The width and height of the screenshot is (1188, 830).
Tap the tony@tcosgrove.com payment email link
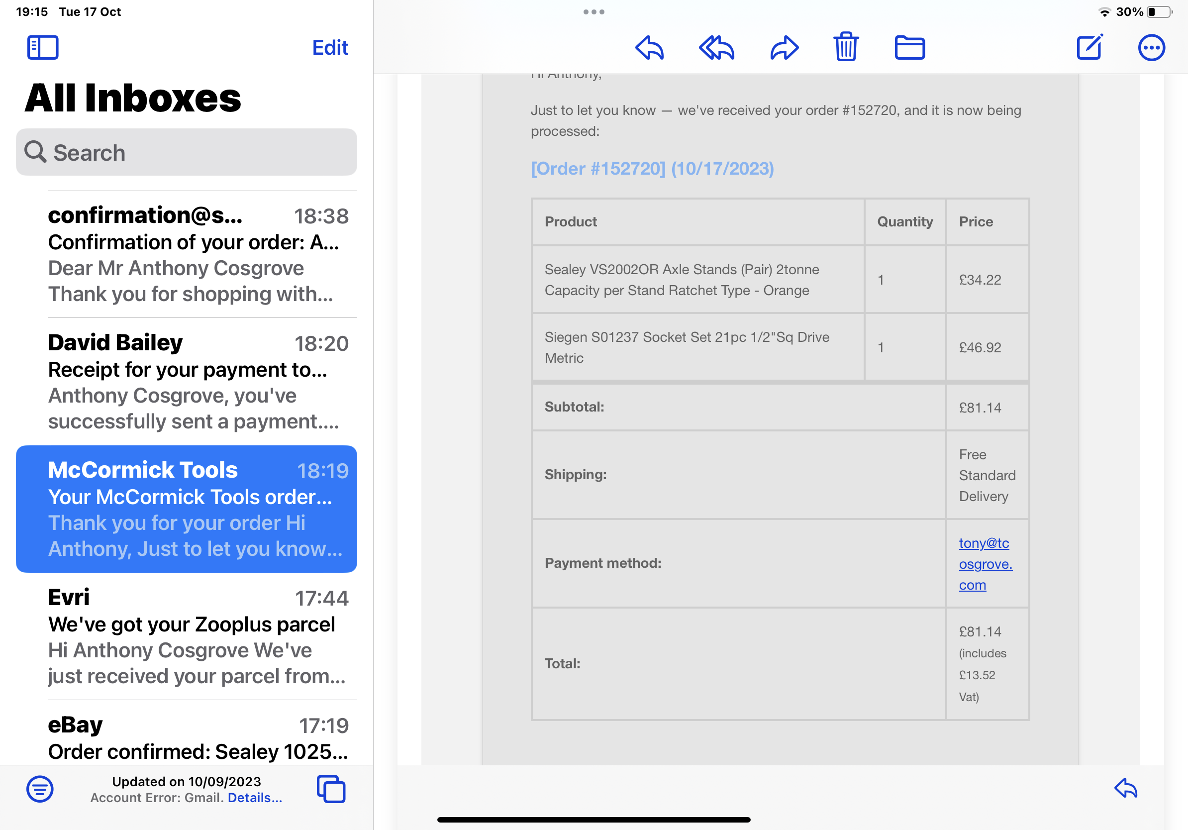(x=985, y=563)
